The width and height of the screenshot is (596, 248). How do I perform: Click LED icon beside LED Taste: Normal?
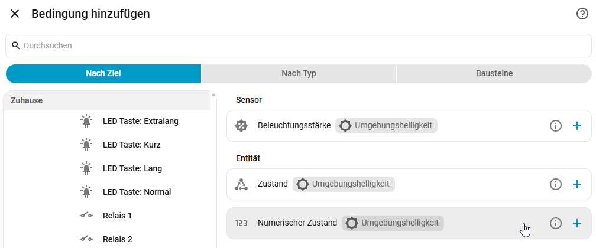(x=86, y=192)
